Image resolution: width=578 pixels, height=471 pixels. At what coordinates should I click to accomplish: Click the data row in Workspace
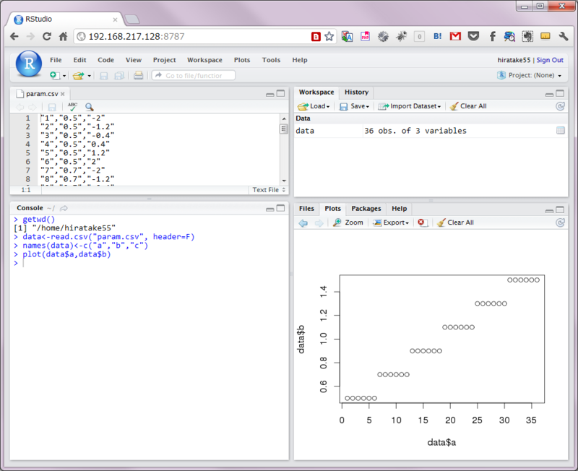point(431,131)
